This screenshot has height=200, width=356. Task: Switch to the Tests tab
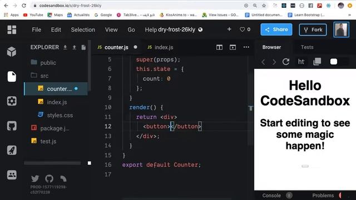(x=307, y=47)
